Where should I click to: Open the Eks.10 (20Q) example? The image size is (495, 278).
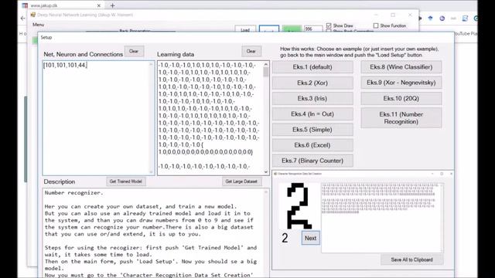point(401,98)
